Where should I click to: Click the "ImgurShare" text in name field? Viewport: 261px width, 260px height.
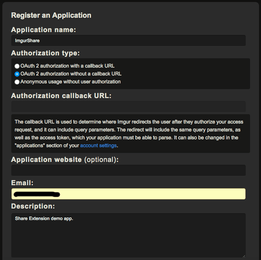pyautogui.click(x=27, y=41)
